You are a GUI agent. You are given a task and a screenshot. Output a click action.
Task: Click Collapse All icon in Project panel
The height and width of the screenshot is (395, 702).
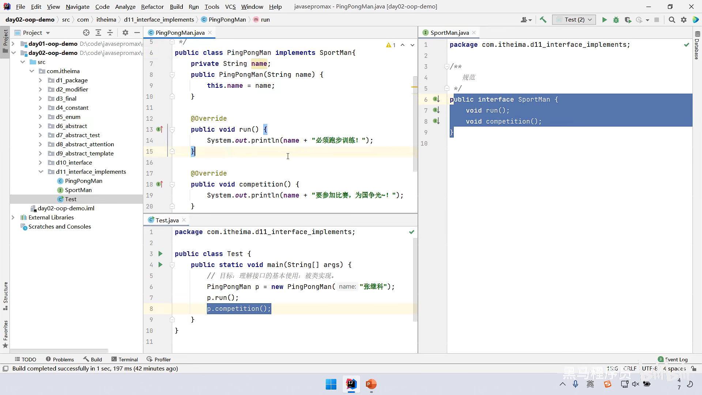[110, 33]
